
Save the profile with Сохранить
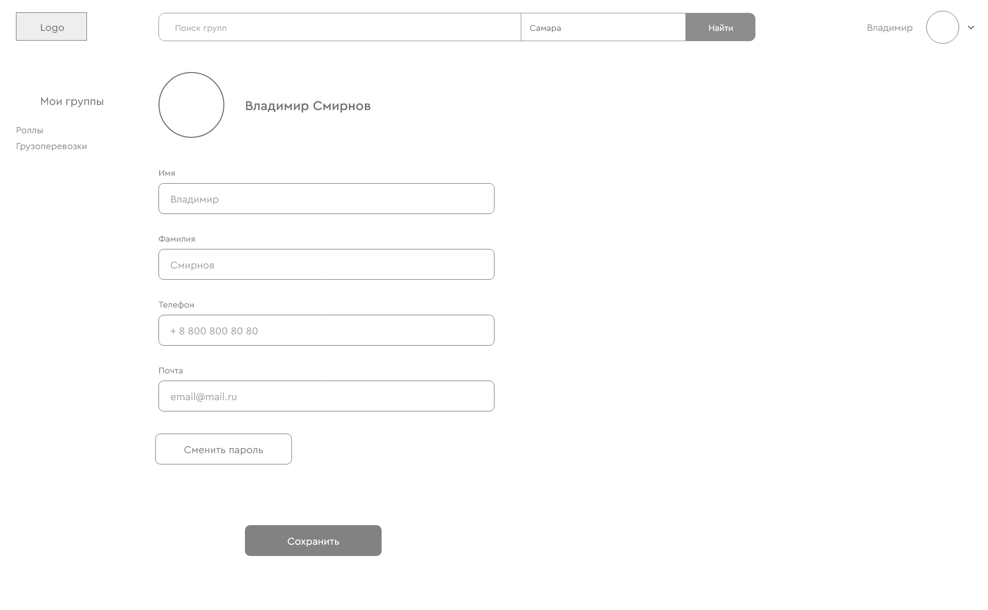pyautogui.click(x=313, y=541)
